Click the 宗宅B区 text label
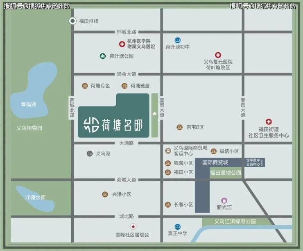Viewport: 303px width, 251px height. 195,127
